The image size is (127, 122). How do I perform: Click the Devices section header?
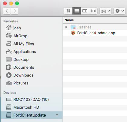(x=10, y=93)
